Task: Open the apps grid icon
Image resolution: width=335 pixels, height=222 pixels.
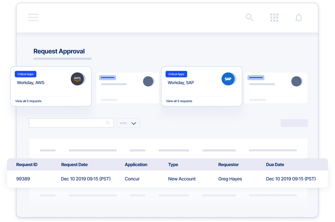Action: pos(274,18)
